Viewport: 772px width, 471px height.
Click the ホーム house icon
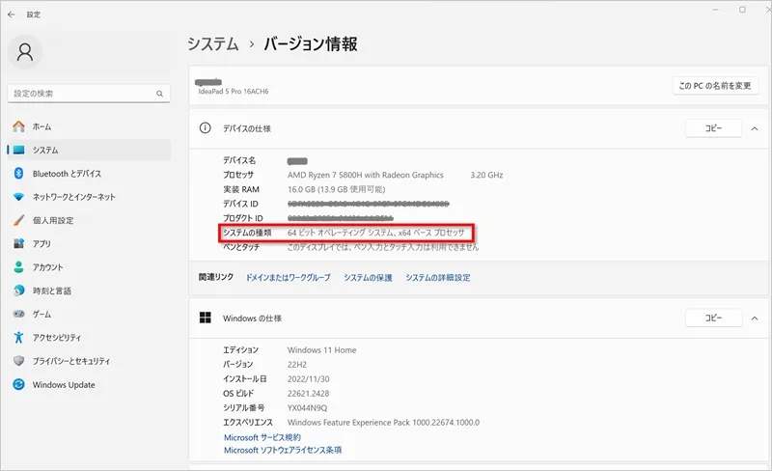pos(18,126)
